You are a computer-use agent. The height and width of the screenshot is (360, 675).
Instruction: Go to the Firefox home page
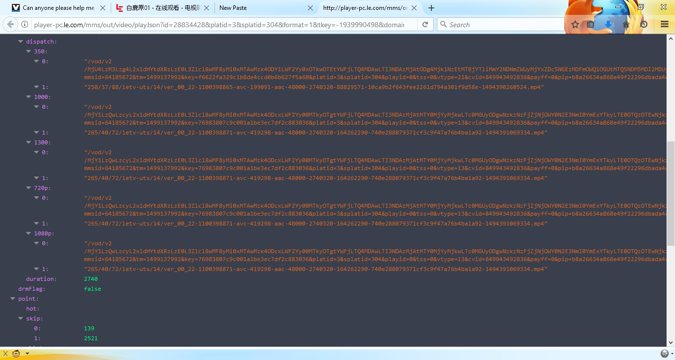(x=626, y=24)
